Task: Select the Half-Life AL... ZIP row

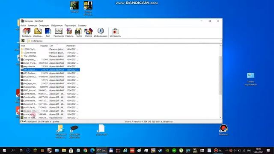Action: tap(50, 107)
